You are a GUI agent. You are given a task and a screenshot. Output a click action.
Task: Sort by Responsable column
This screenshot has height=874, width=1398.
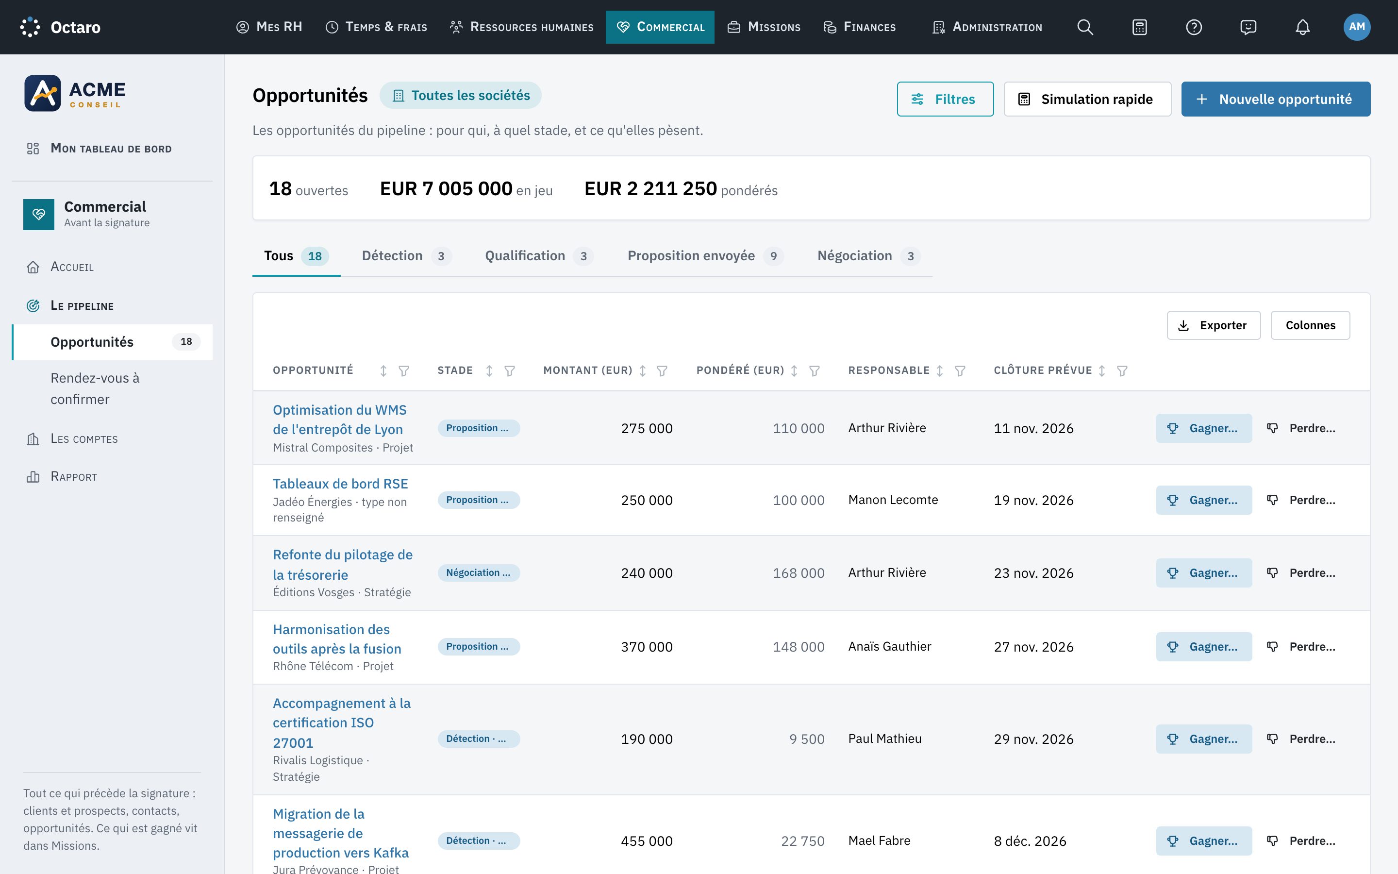tap(939, 370)
